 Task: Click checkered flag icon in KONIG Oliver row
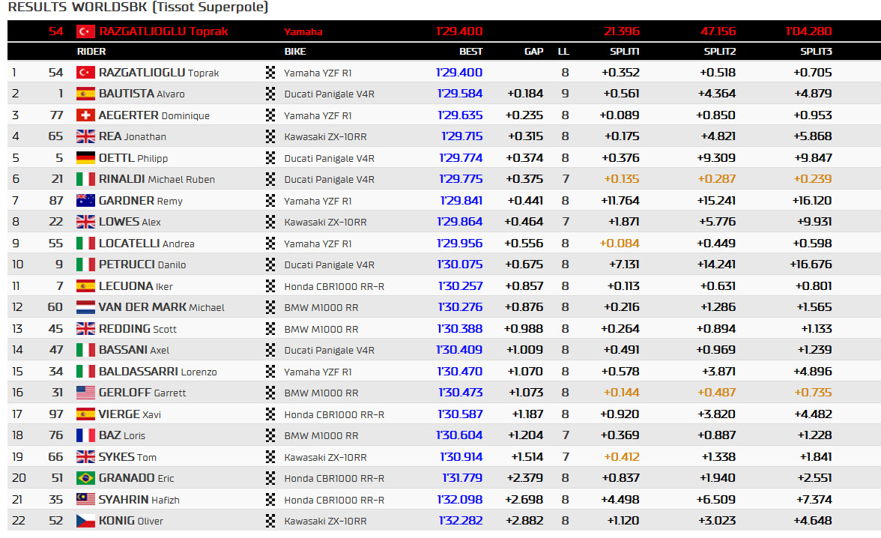click(270, 521)
